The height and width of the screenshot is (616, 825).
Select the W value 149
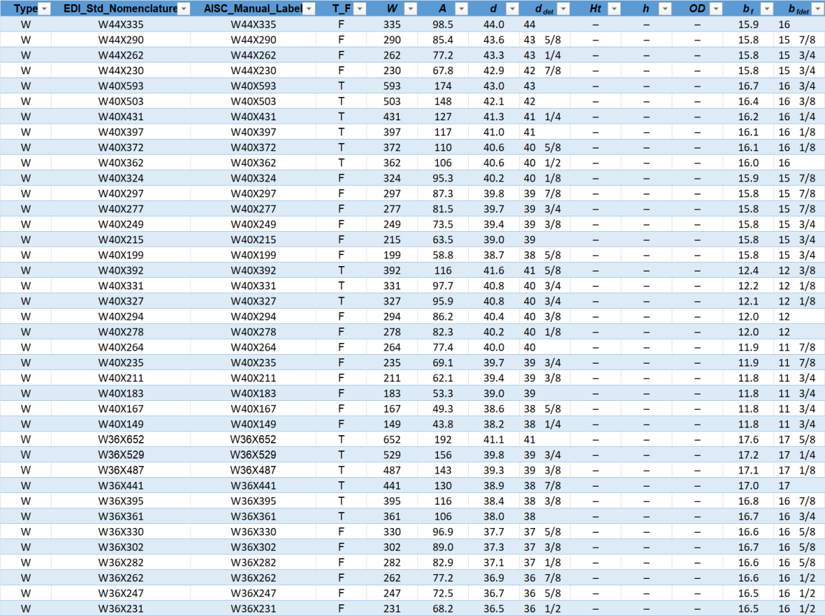click(x=392, y=424)
